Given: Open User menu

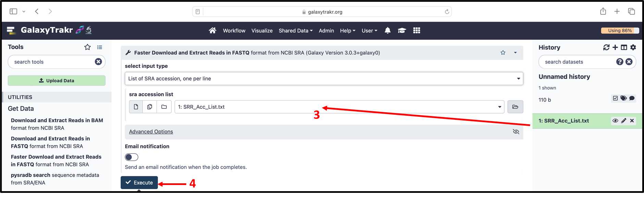Looking at the screenshot, I should tap(369, 31).
